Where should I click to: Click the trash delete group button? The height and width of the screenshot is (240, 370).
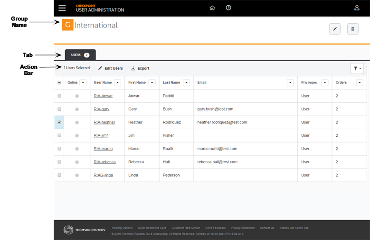point(352,29)
